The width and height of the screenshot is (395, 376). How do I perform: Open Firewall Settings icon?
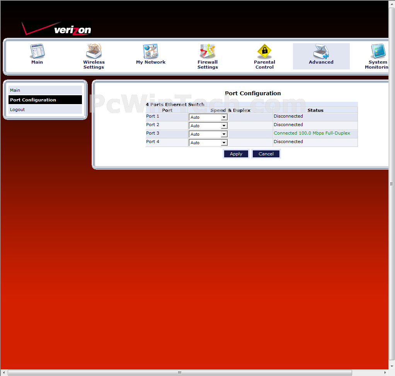[x=208, y=51]
